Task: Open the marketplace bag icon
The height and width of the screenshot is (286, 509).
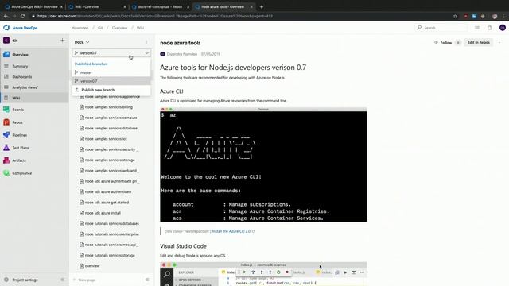Action: coord(490,28)
